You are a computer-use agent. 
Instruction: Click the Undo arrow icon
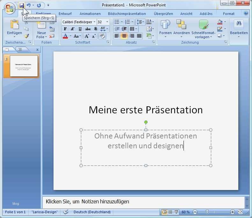[x=29, y=5]
